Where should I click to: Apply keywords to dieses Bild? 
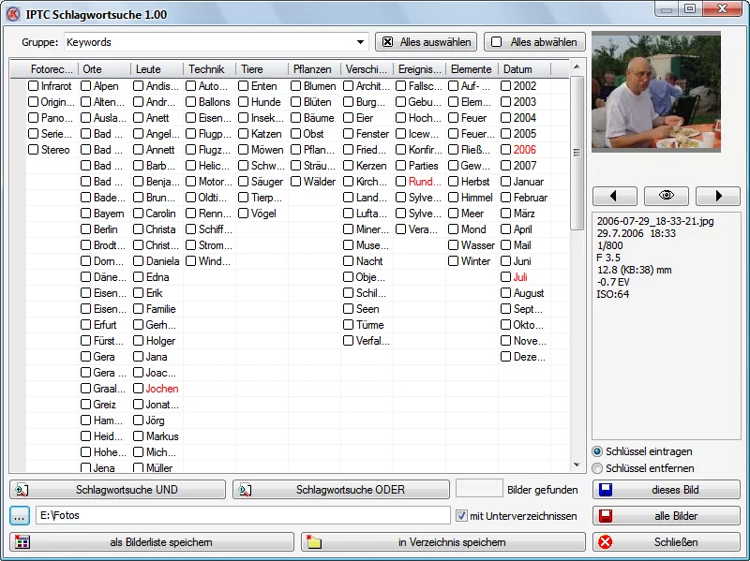666,490
